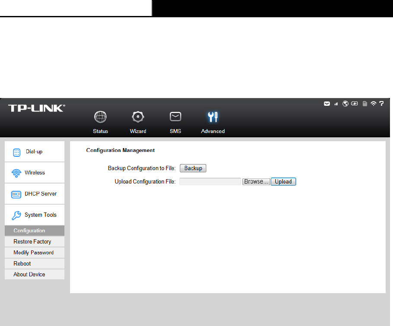Open the SMS envelope icon
Screen dimensions: 393x326
[x=176, y=117]
